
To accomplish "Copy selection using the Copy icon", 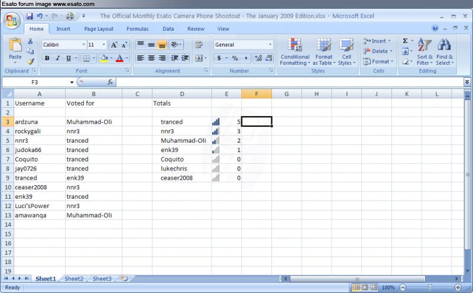I will (30, 51).
